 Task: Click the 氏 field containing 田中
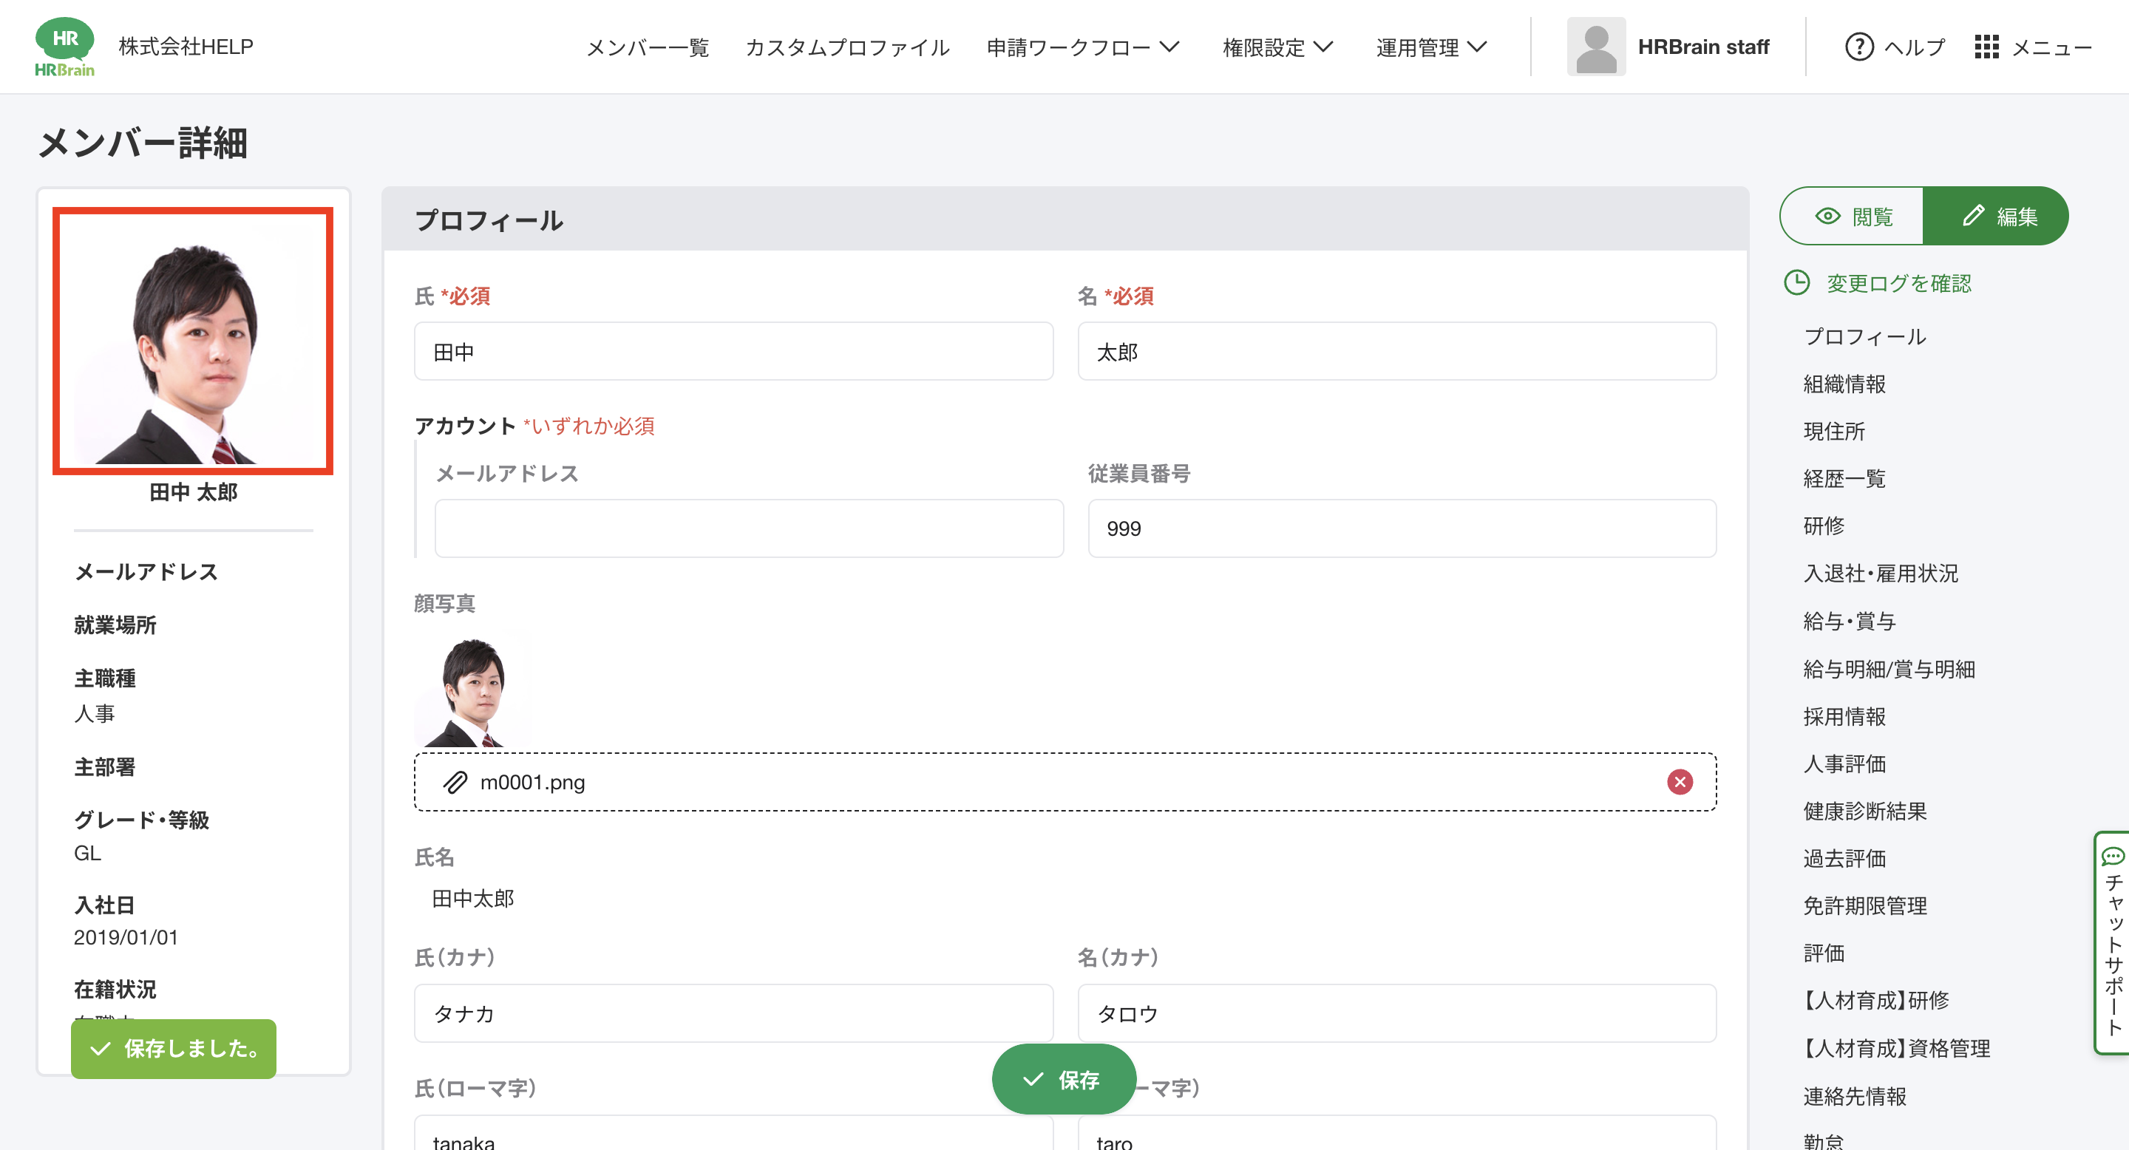coord(733,351)
